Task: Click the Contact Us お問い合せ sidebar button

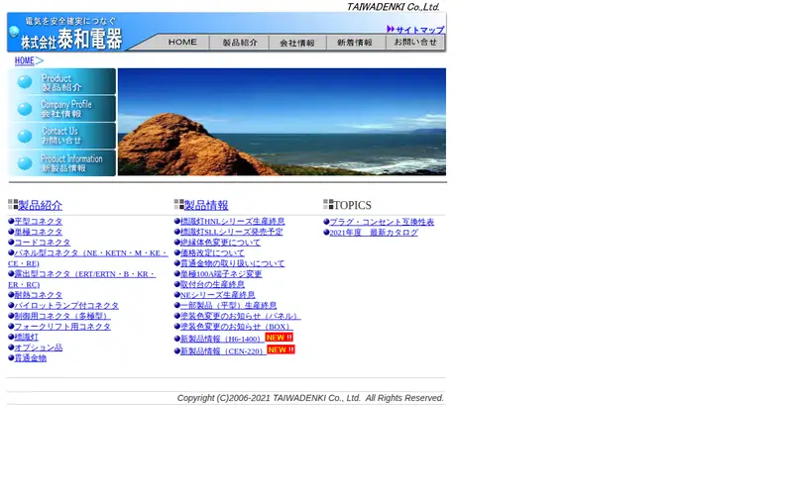Action: click(x=61, y=136)
